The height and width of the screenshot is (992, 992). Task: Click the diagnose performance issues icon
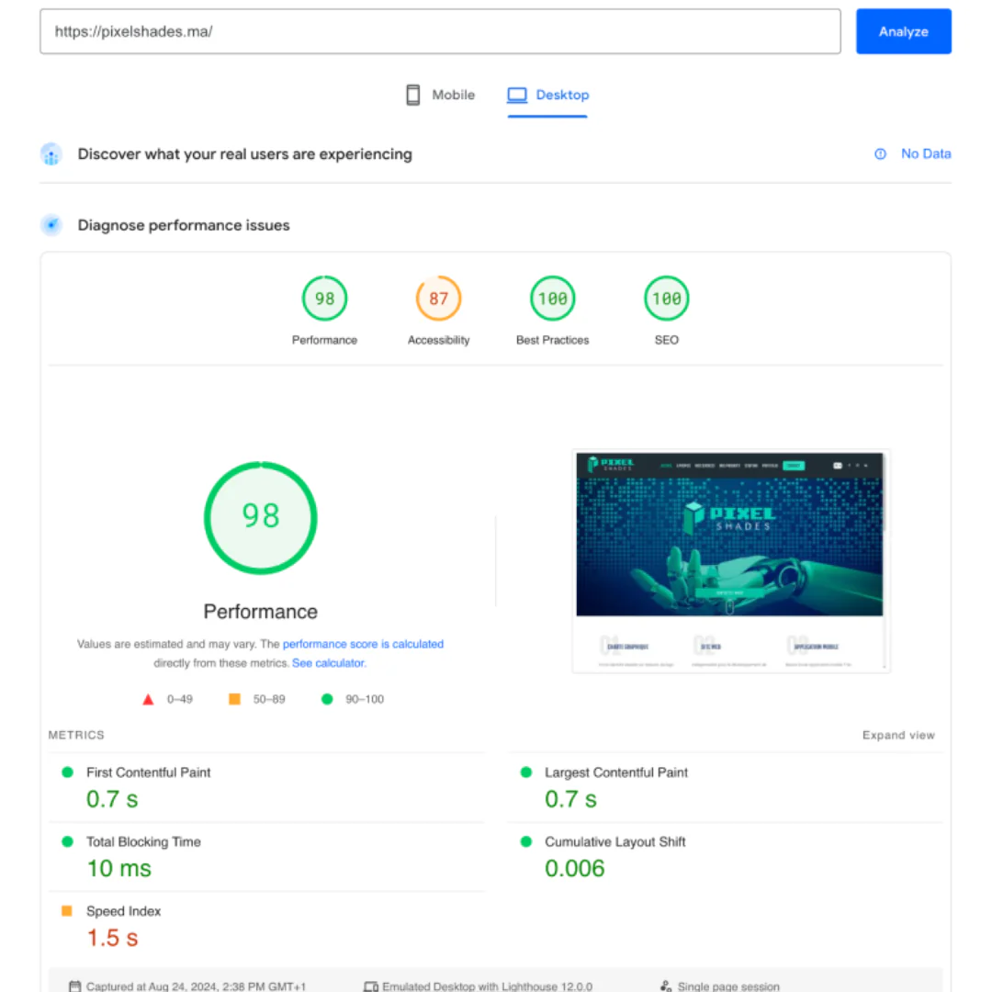tap(51, 225)
